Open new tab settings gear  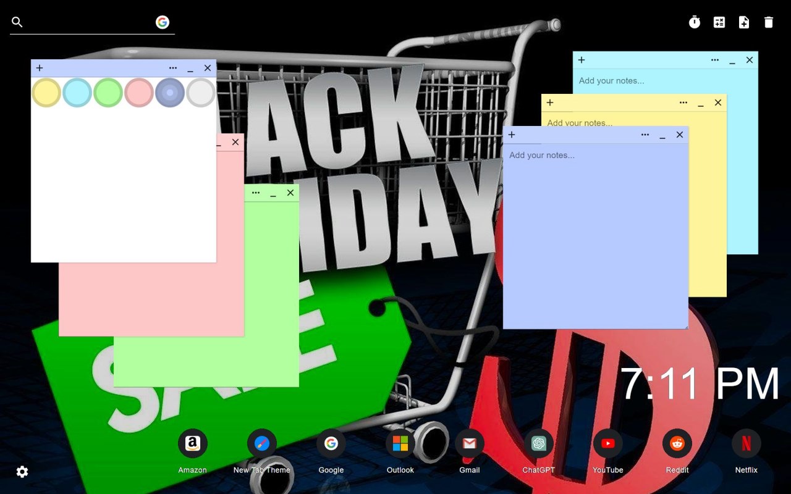[22, 472]
